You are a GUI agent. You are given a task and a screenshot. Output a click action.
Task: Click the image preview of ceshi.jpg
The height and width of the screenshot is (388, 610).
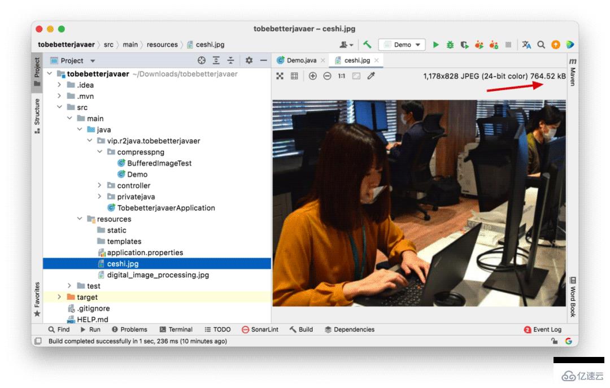[419, 203]
